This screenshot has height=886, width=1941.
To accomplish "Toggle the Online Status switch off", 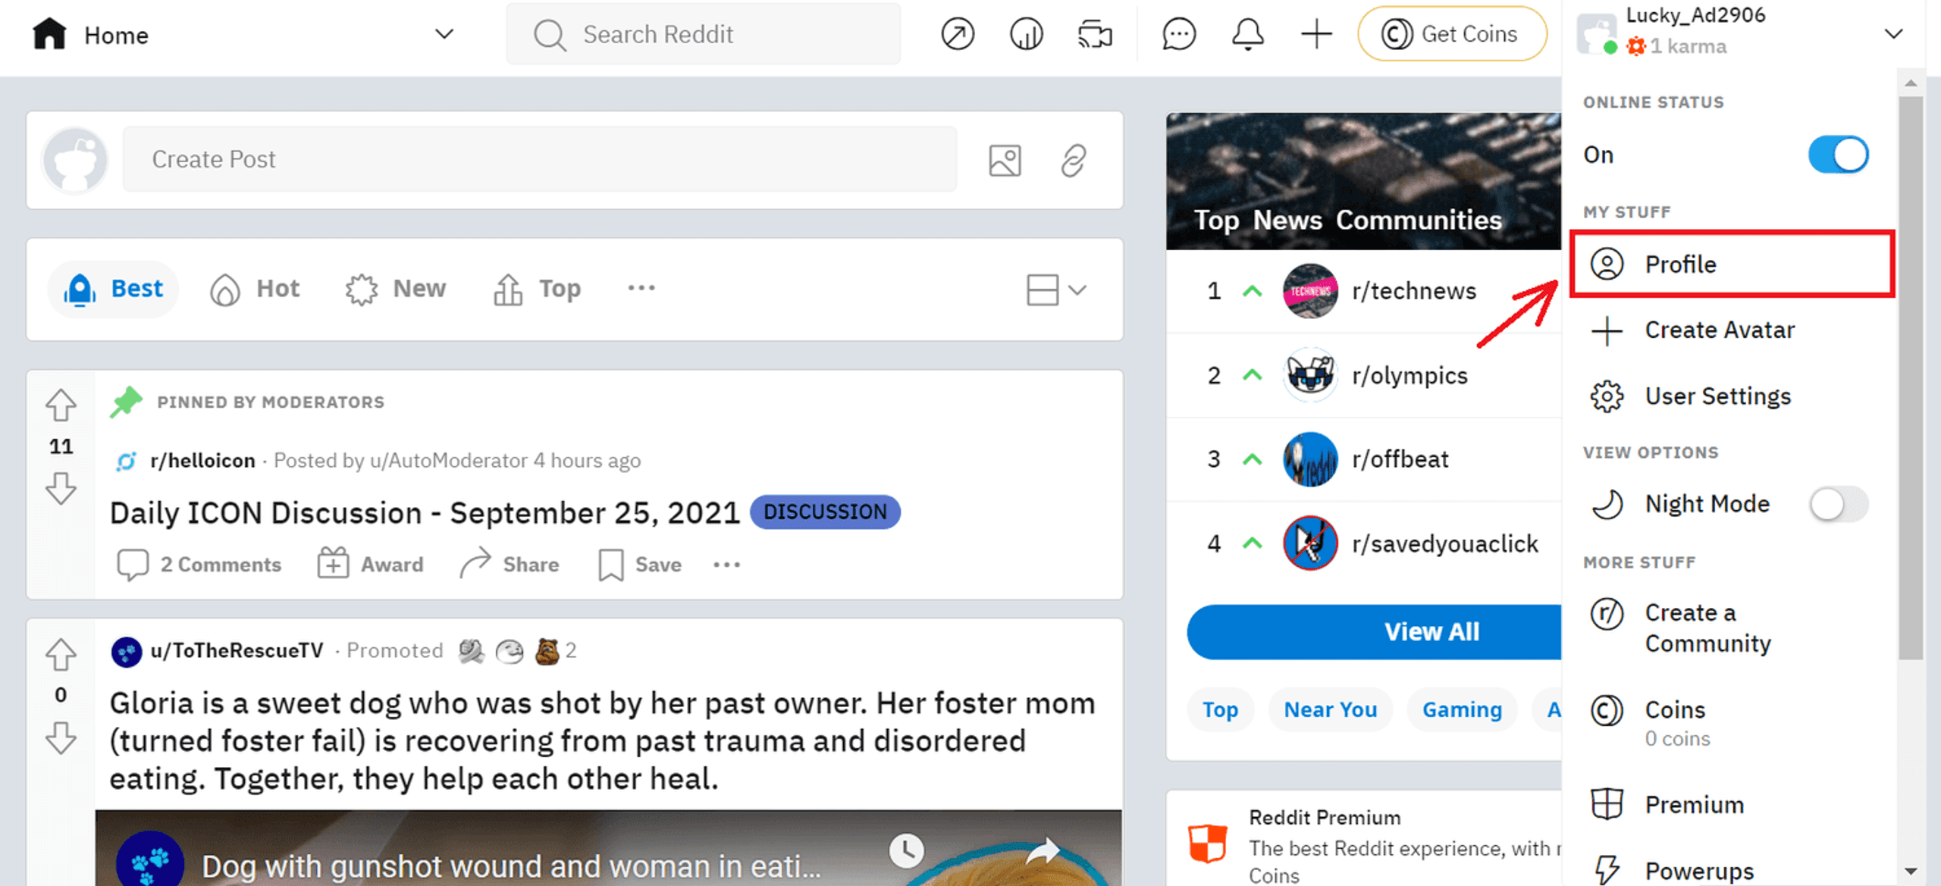I will point(1838,155).
